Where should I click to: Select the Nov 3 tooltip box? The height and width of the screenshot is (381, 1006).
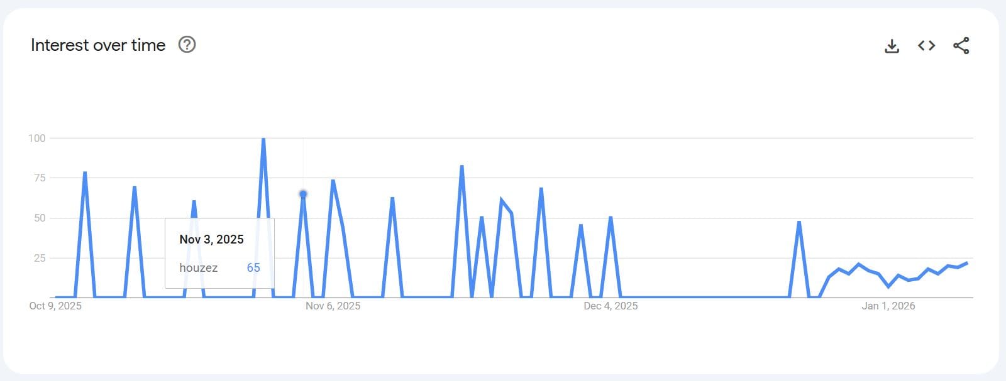(x=219, y=253)
